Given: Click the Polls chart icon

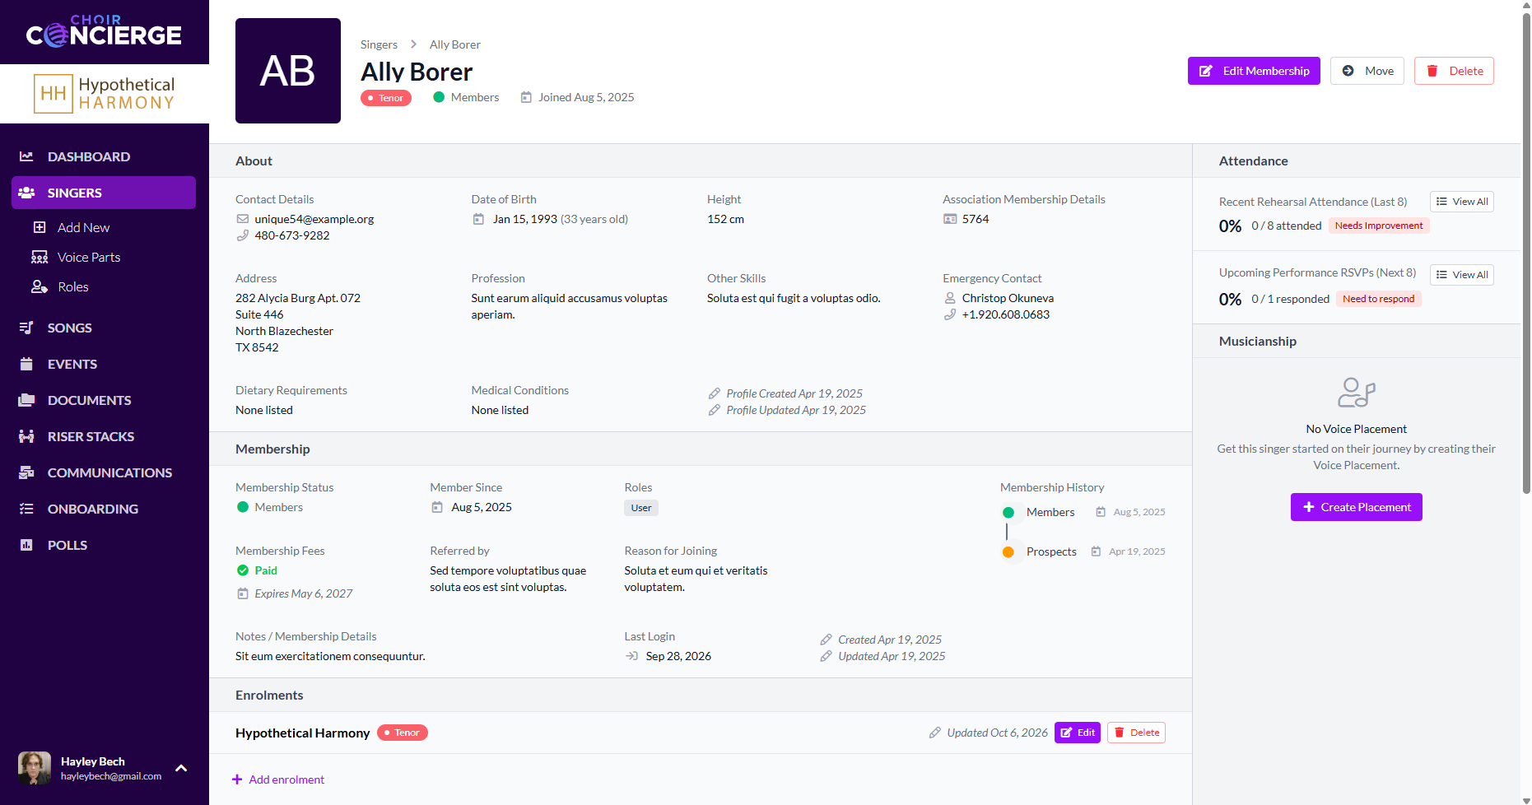Looking at the screenshot, I should 26,545.
